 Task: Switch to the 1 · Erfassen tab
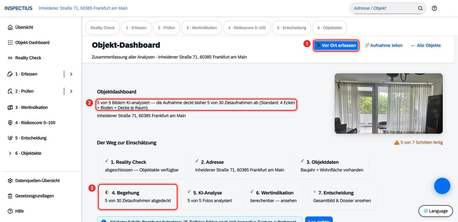pos(136,28)
